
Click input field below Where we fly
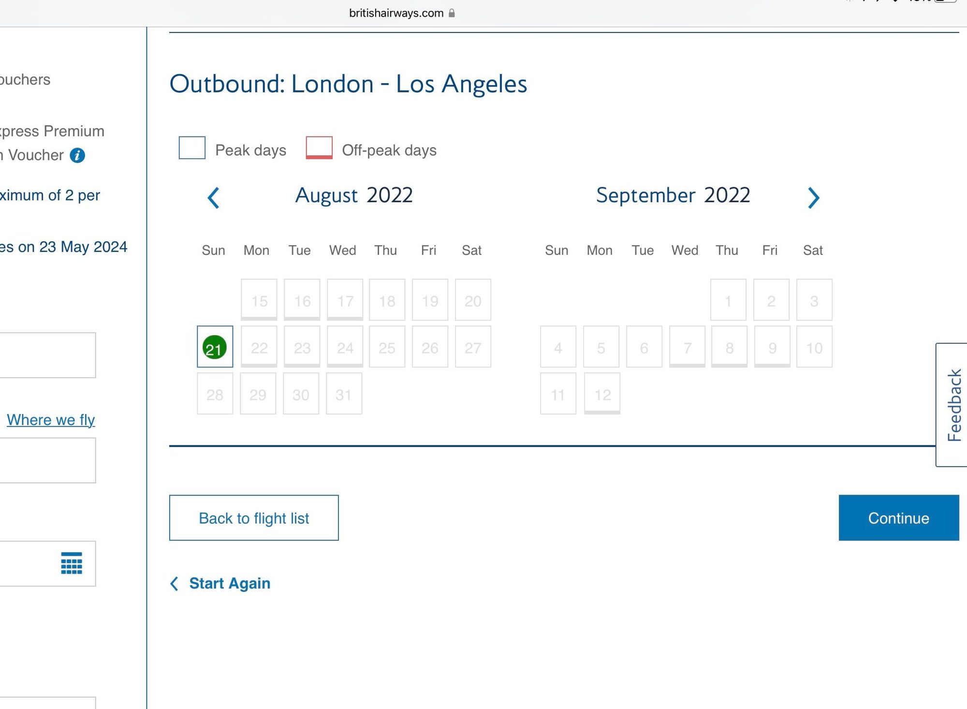[47, 460]
